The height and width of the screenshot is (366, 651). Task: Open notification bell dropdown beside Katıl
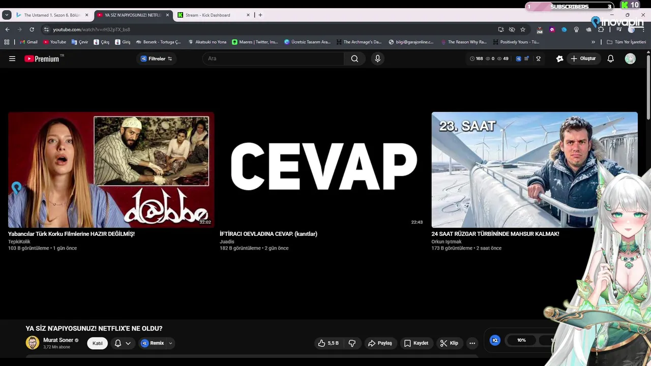(123, 343)
